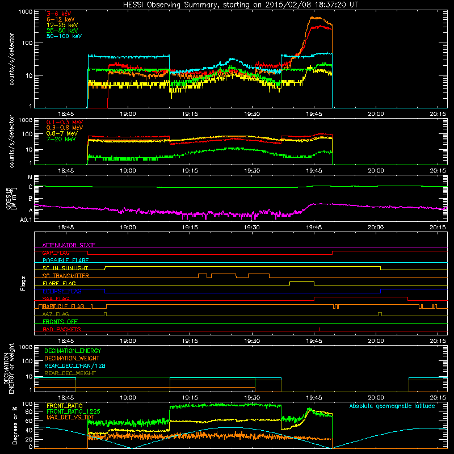
Task: Select the FRONTS_OFF flag label
Action: coord(60,322)
